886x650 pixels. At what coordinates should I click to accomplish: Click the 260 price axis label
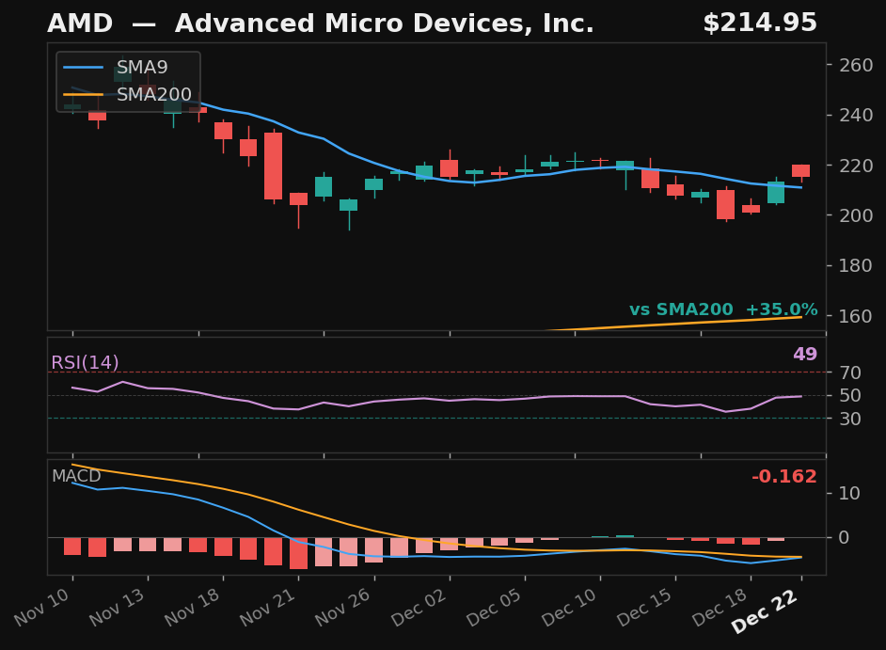(x=856, y=65)
